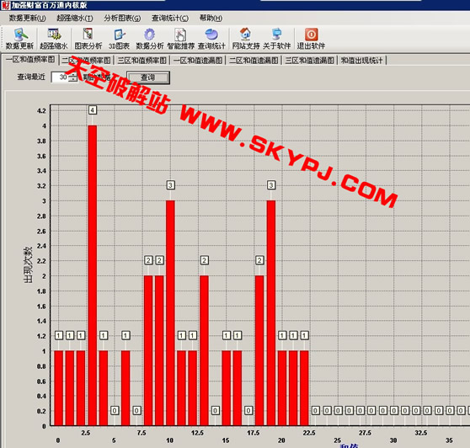Select the 查询统计 pie chart icon
Image resolution: width=470 pixels, height=448 pixels.
211,39
